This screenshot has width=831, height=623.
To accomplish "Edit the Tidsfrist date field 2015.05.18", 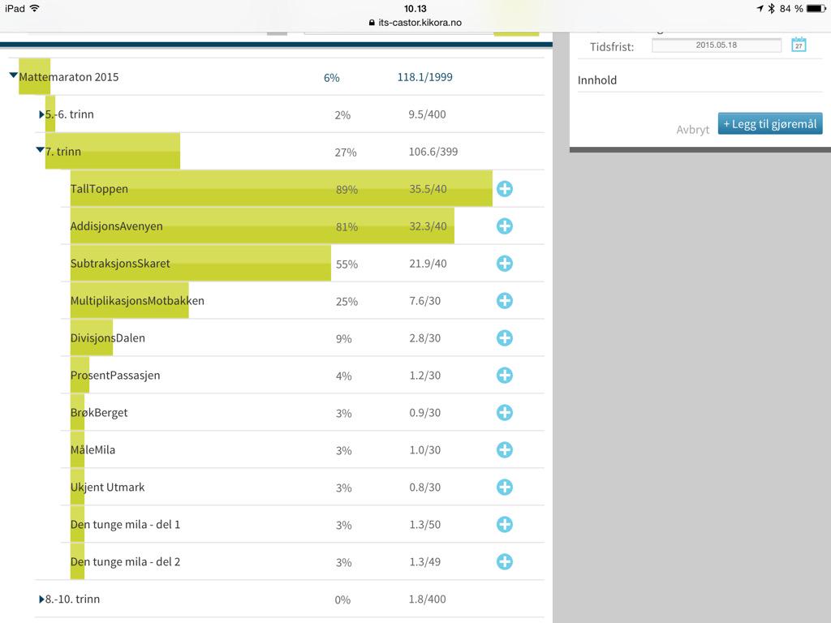I will pos(717,45).
